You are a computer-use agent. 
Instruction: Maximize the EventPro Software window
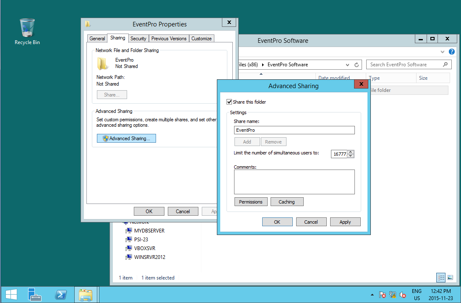coord(432,39)
